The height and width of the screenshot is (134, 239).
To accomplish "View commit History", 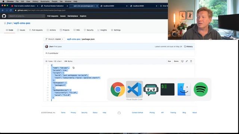I will [188, 47].
